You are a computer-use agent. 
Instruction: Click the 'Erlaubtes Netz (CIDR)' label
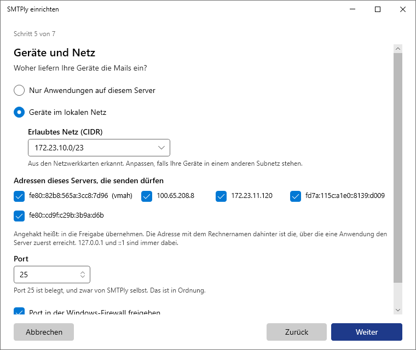(x=65, y=132)
